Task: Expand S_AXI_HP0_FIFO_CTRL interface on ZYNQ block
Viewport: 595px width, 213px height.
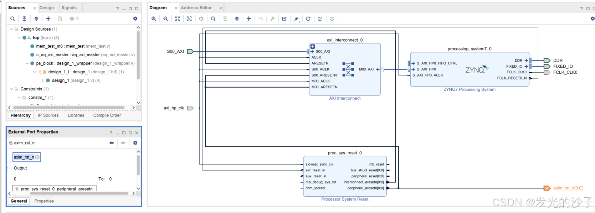Action: click(x=413, y=63)
